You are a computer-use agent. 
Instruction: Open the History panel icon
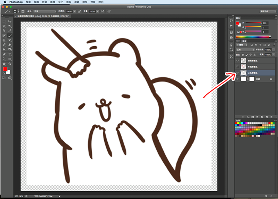[231, 21]
